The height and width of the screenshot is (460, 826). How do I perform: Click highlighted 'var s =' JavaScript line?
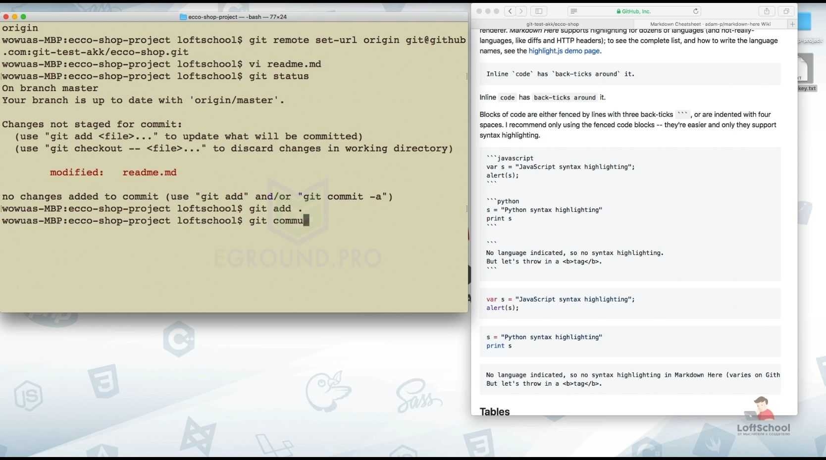(560, 300)
